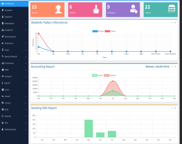Click the Expence legend color swatch
The height and width of the screenshot is (144, 182).
click(x=107, y=75)
